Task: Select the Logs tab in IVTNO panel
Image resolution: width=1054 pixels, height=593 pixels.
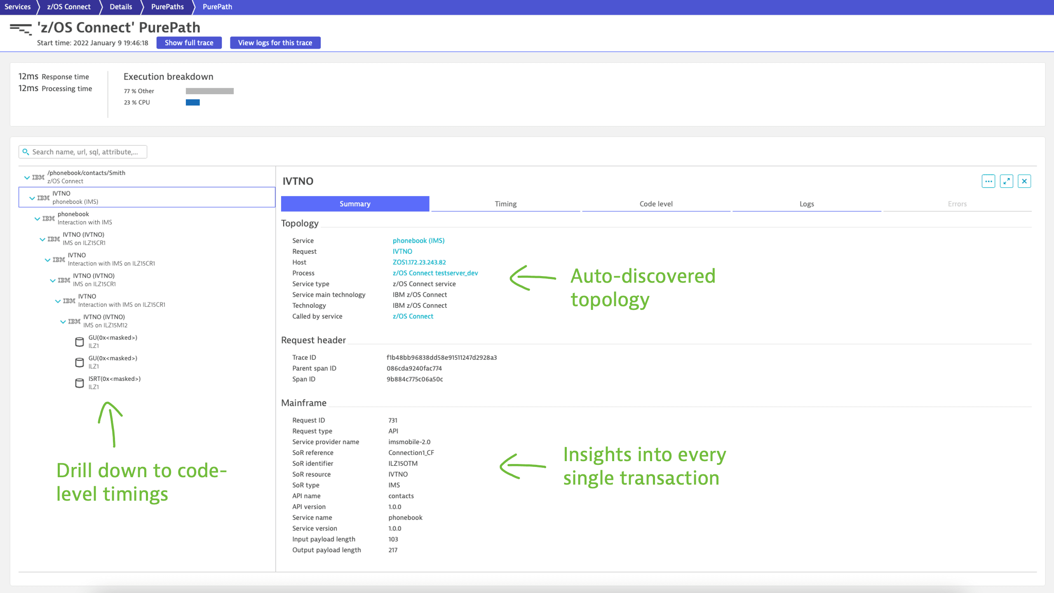Action: (806, 204)
